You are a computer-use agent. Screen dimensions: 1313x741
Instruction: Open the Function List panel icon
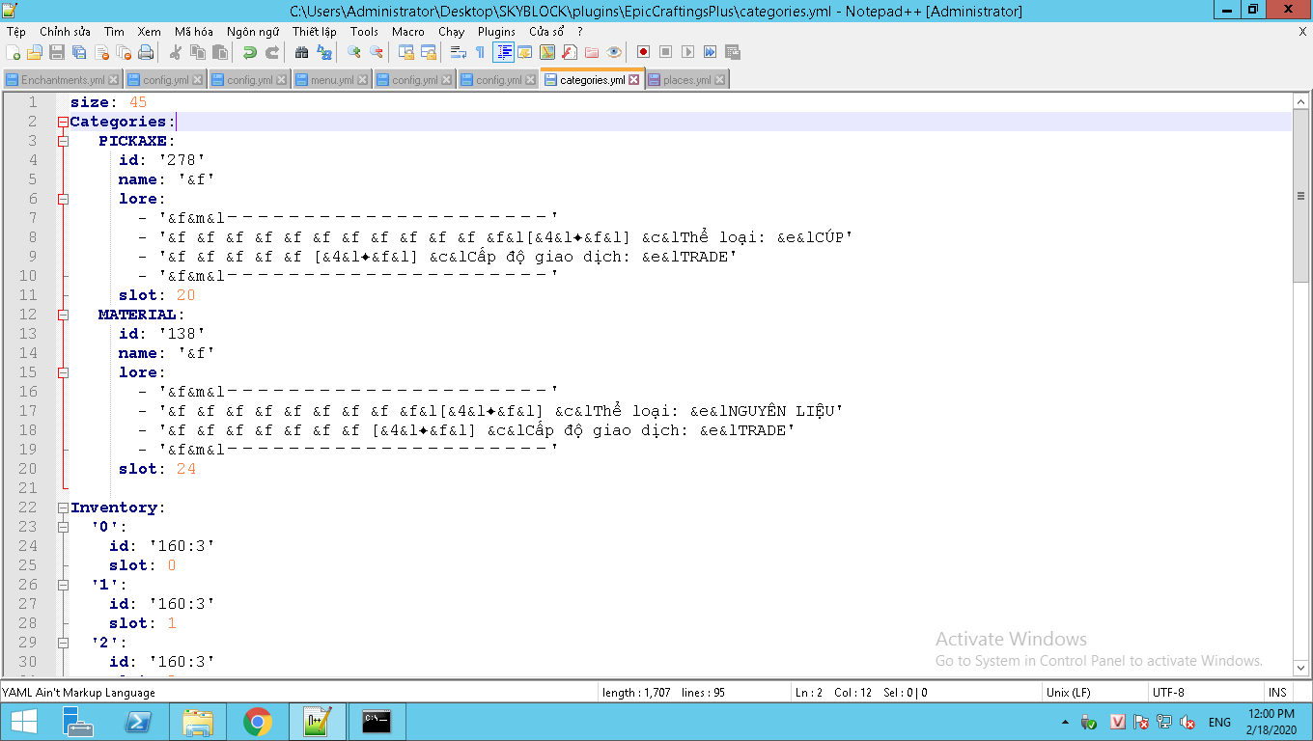[x=570, y=52]
